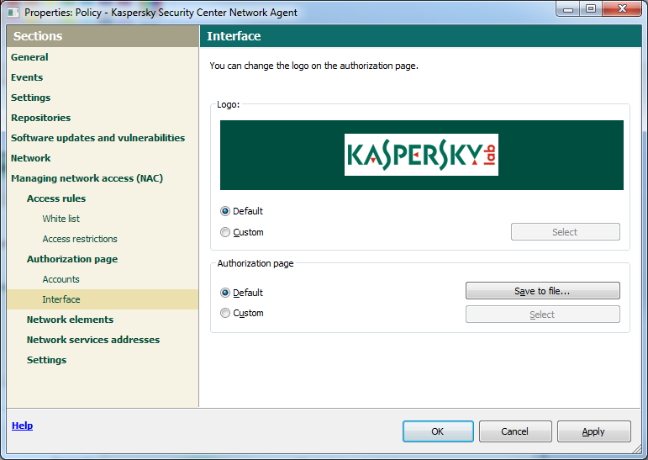Screen dimensions: 648x460
Task: Select Custom radio under Logo
Action: pyautogui.click(x=225, y=232)
